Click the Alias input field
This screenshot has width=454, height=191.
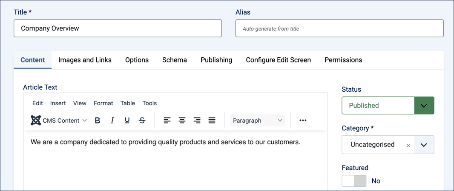pyautogui.click(x=339, y=28)
